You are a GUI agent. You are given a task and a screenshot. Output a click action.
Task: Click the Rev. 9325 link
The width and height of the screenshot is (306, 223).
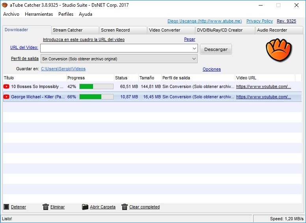286,21
